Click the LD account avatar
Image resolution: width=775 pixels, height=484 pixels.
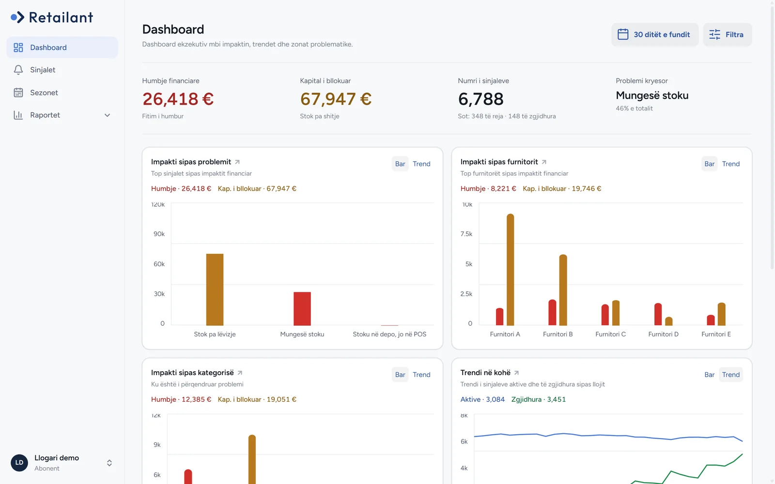19,463
